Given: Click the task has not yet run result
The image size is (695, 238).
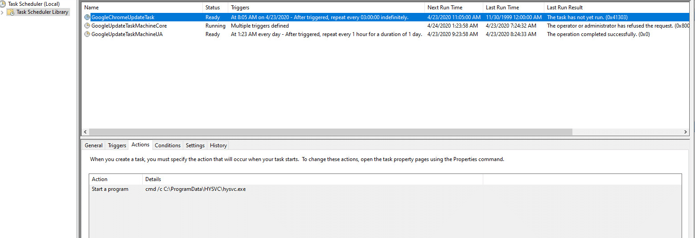Looking at the screenshot, I should [587, 17].
